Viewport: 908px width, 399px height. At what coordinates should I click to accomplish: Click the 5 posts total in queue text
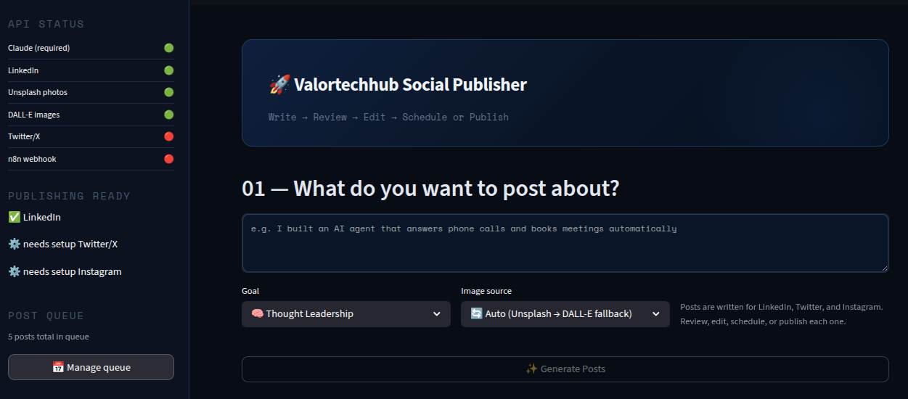(x=49, y=337)
